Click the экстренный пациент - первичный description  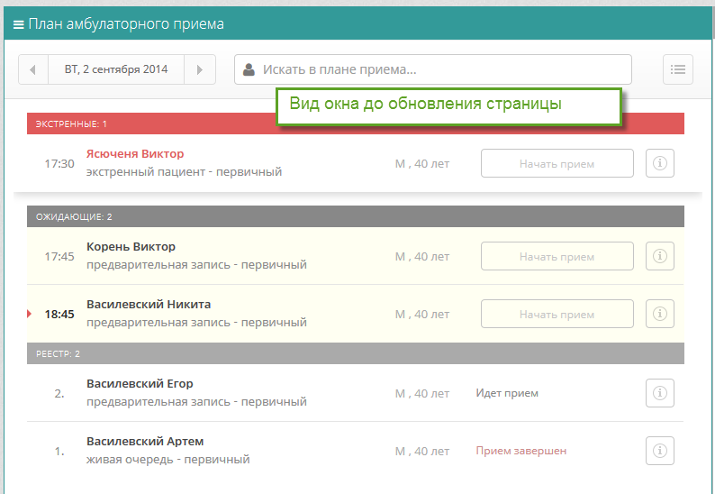(185, 172)
